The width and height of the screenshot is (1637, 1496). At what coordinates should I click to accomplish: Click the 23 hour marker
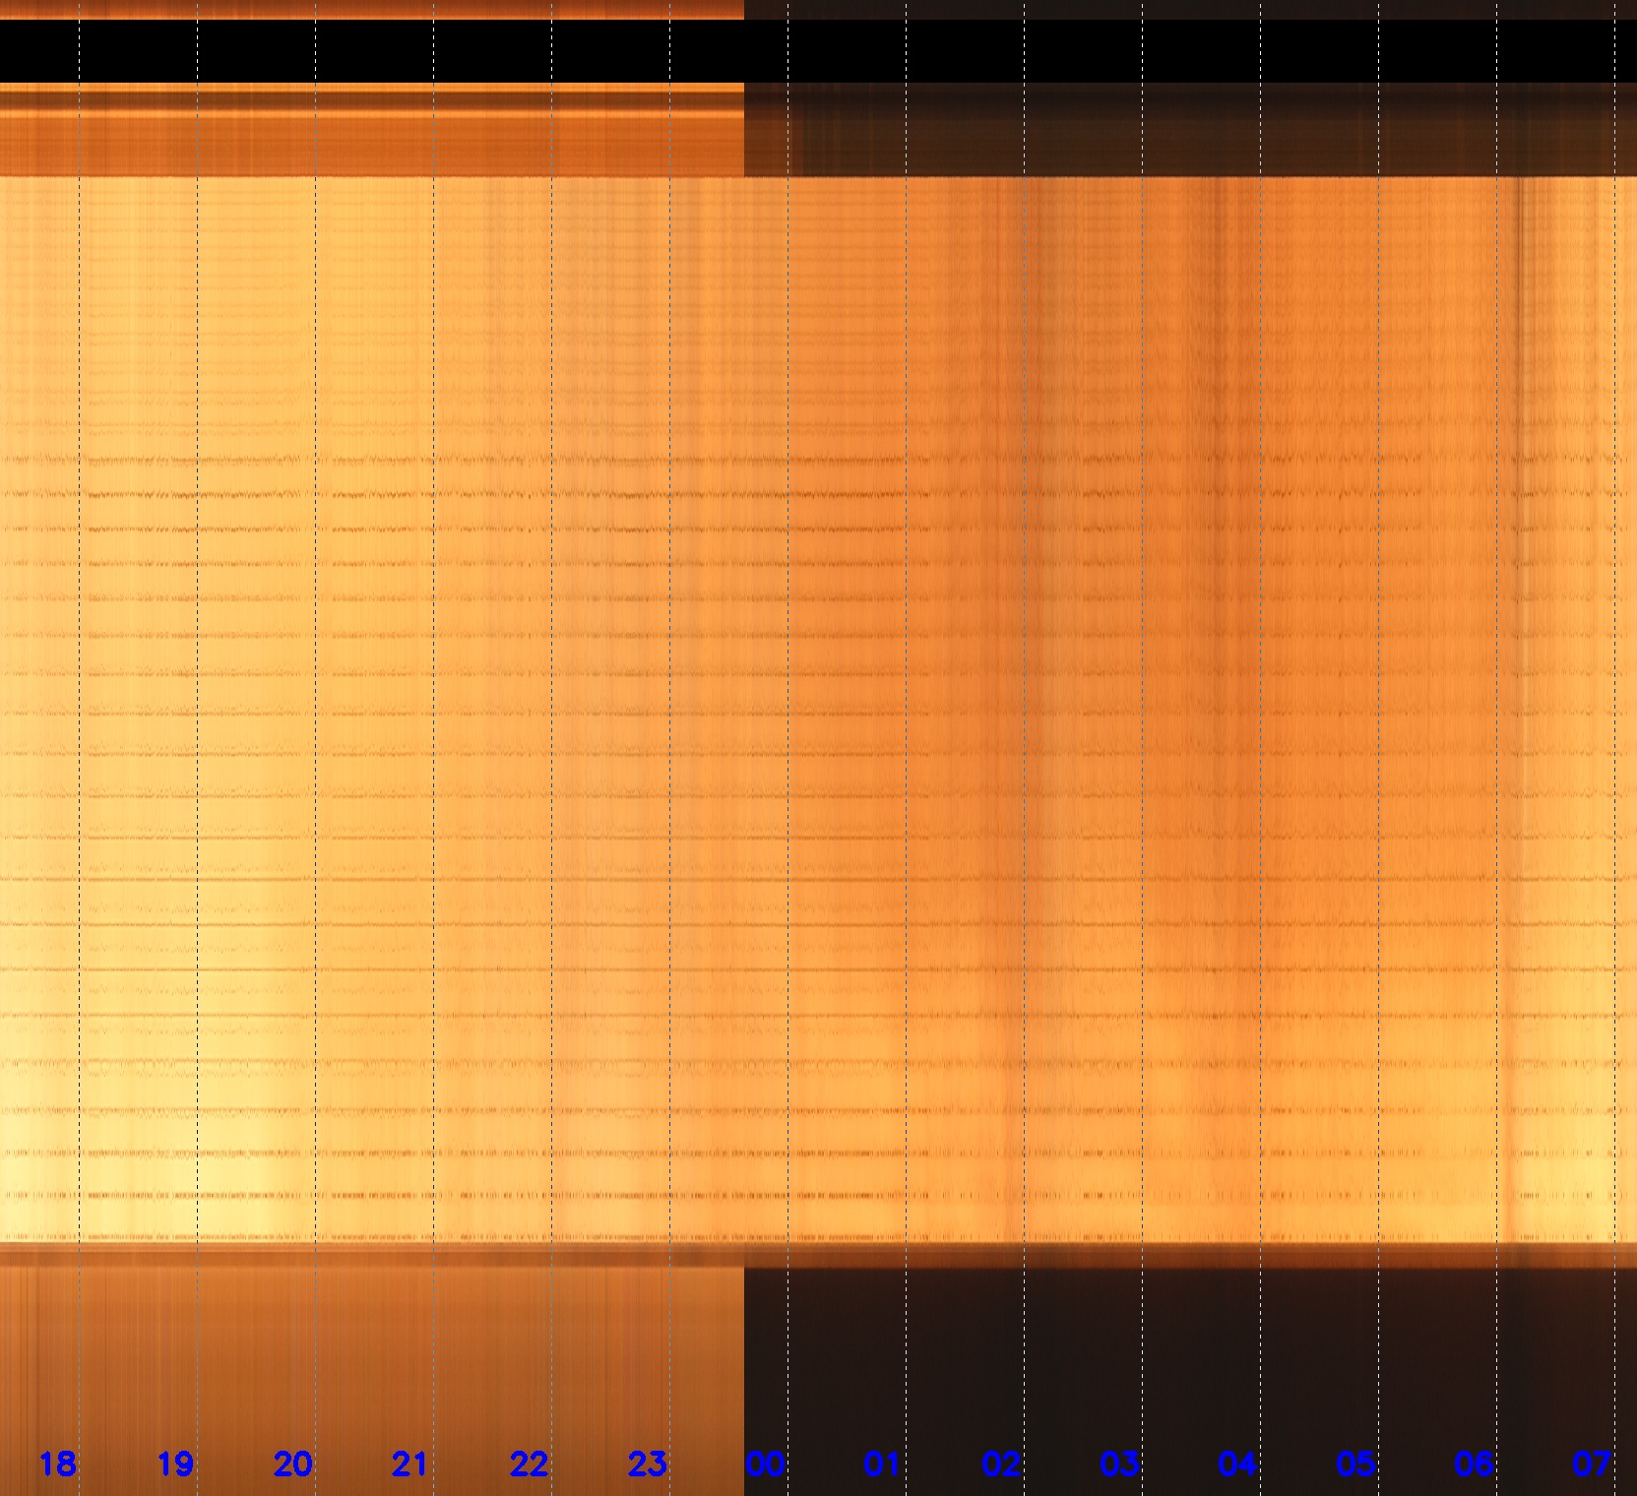pos(647,1465)
